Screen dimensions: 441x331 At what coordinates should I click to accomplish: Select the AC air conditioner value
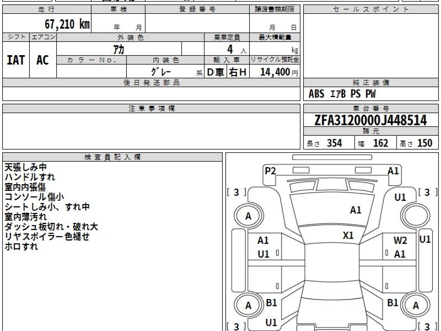point(43,60)
